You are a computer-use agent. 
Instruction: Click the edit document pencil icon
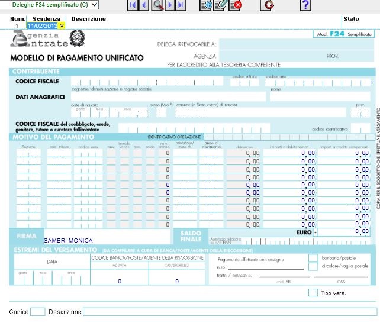coord(221,5)
